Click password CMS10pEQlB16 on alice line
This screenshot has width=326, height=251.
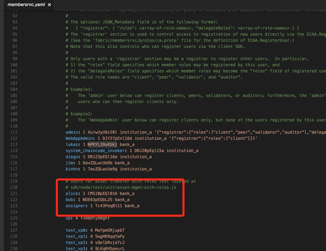pyautogui.click(x=102, y=193)
